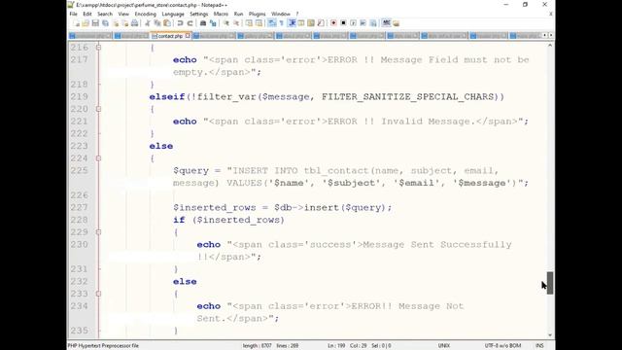
Task: Undo the last edit with Undo icon
Action: [x=180, y=23]
